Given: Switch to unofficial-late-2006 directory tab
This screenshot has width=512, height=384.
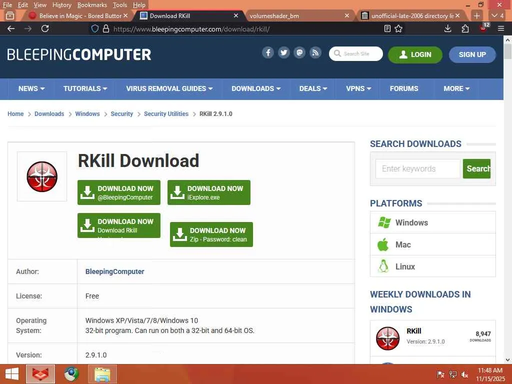Looking at the screenshot, I should (412, 15).
